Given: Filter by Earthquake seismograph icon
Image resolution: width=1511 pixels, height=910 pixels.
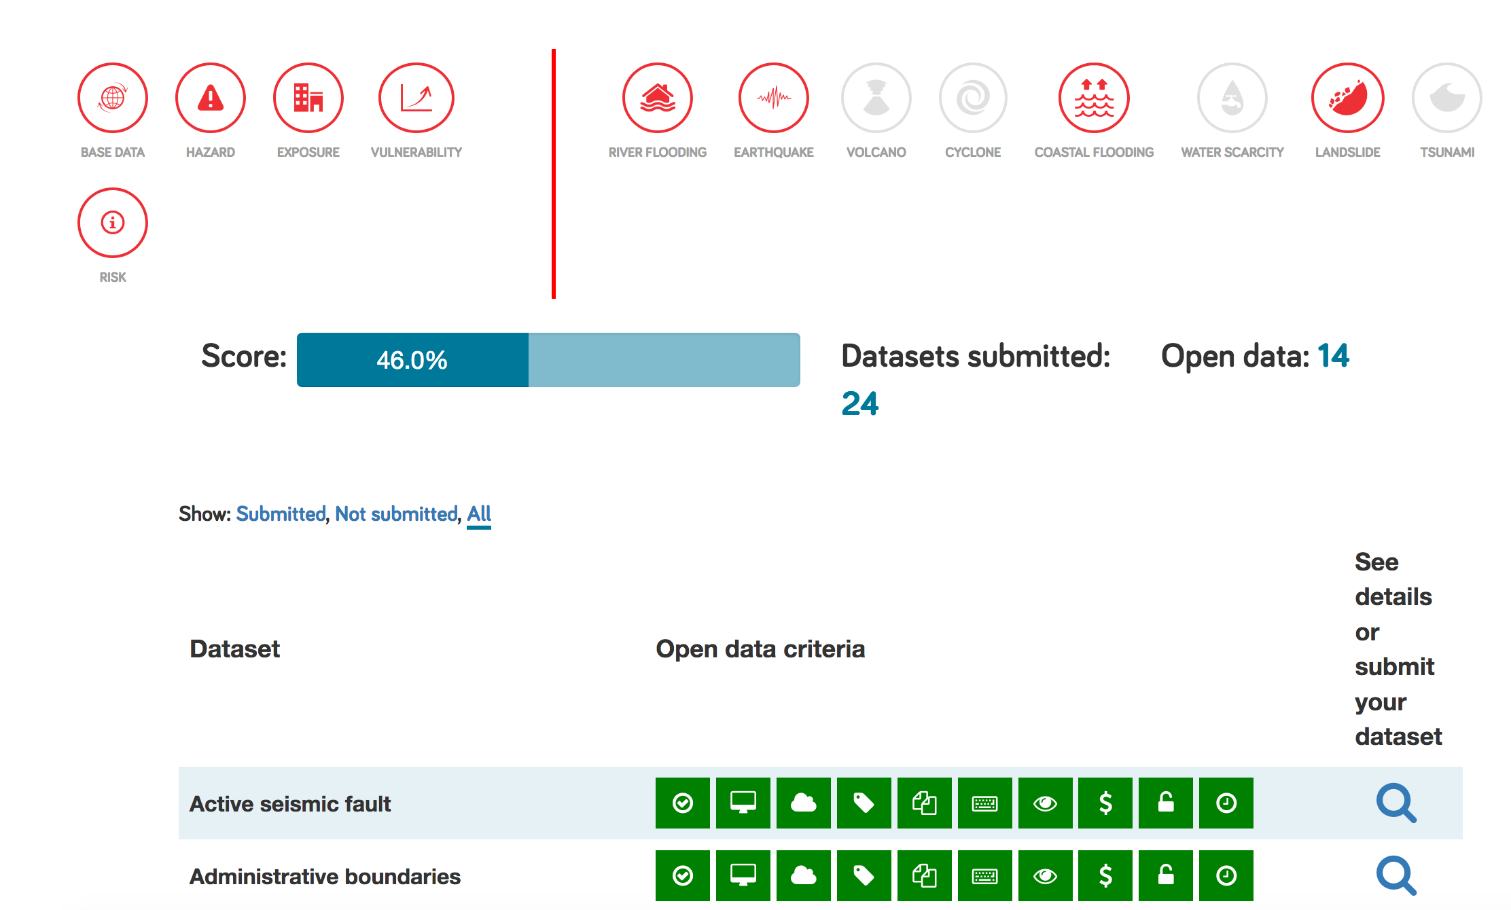Looking at the screenshot, I should click(774, 98).
